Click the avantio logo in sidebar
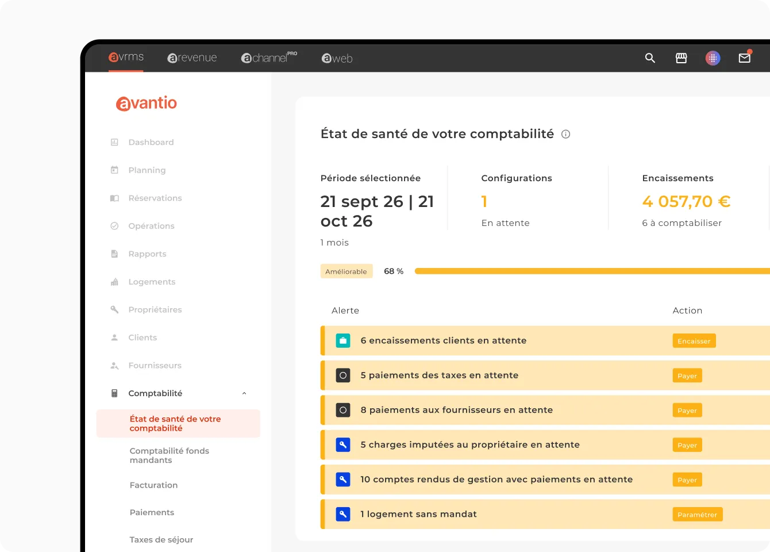Viewport: 770px width, 552px height. (x=147, y=103)
